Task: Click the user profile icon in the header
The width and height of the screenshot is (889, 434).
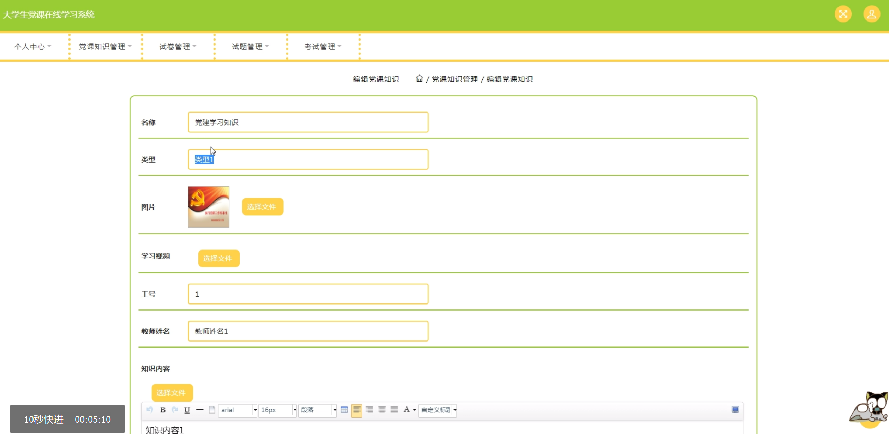Action: click(871, 14)
